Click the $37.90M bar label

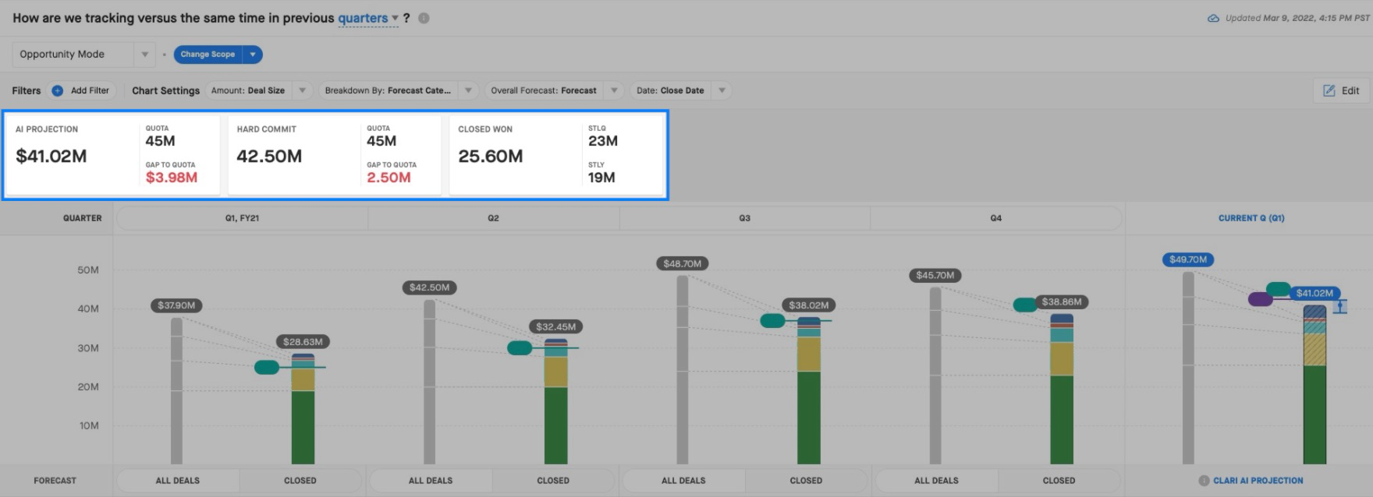coord(176,305)
